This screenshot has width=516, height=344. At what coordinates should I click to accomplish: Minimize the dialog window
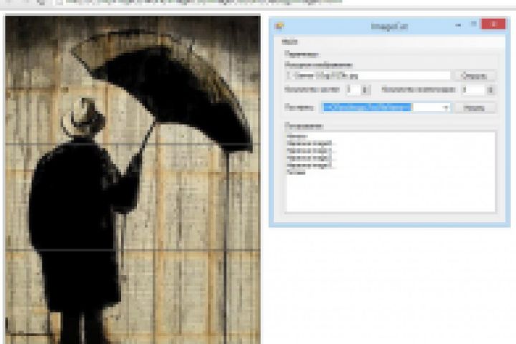coord(458,24)
